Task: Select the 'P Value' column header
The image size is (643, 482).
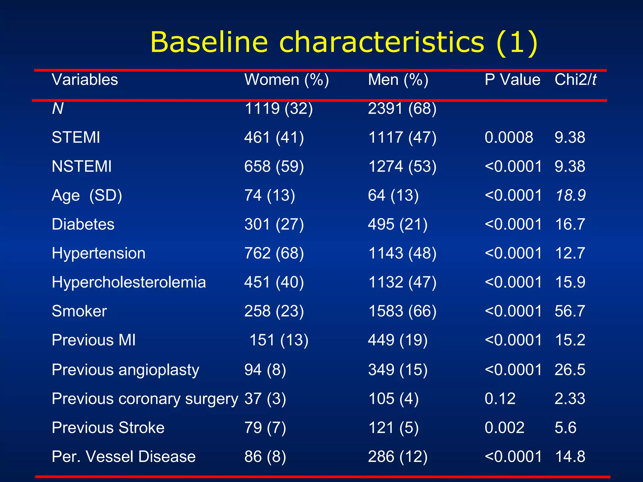Action: [512, 79]
